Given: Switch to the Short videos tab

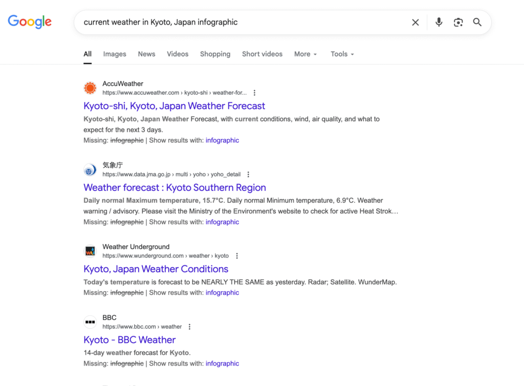Looking at the screenshot, I should (x=262, y=54).
